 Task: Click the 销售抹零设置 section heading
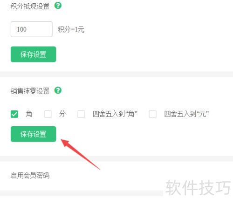click(30, 91)
